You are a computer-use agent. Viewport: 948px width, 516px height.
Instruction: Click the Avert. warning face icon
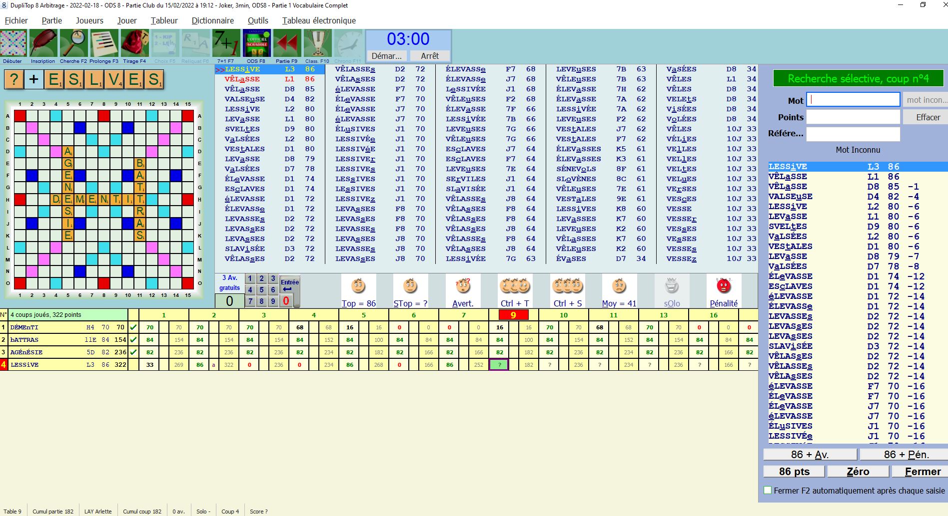463,286
